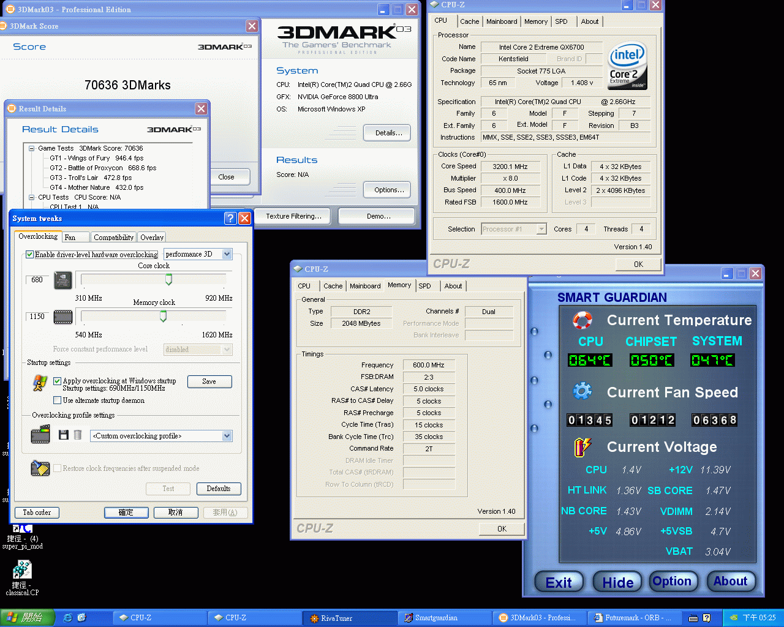Click the language bar help tray icon
Viewport: 784px width, 627px height.
tap(706, 618)
